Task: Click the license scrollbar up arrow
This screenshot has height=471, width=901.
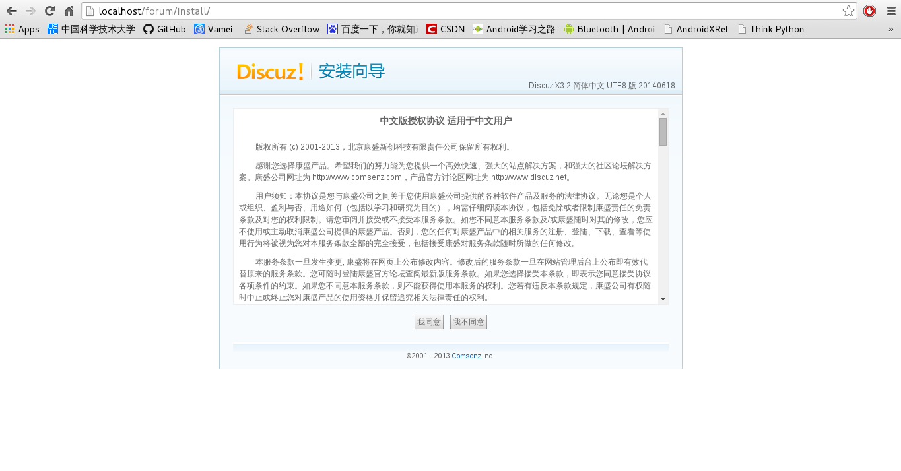Action: [663, 113]
